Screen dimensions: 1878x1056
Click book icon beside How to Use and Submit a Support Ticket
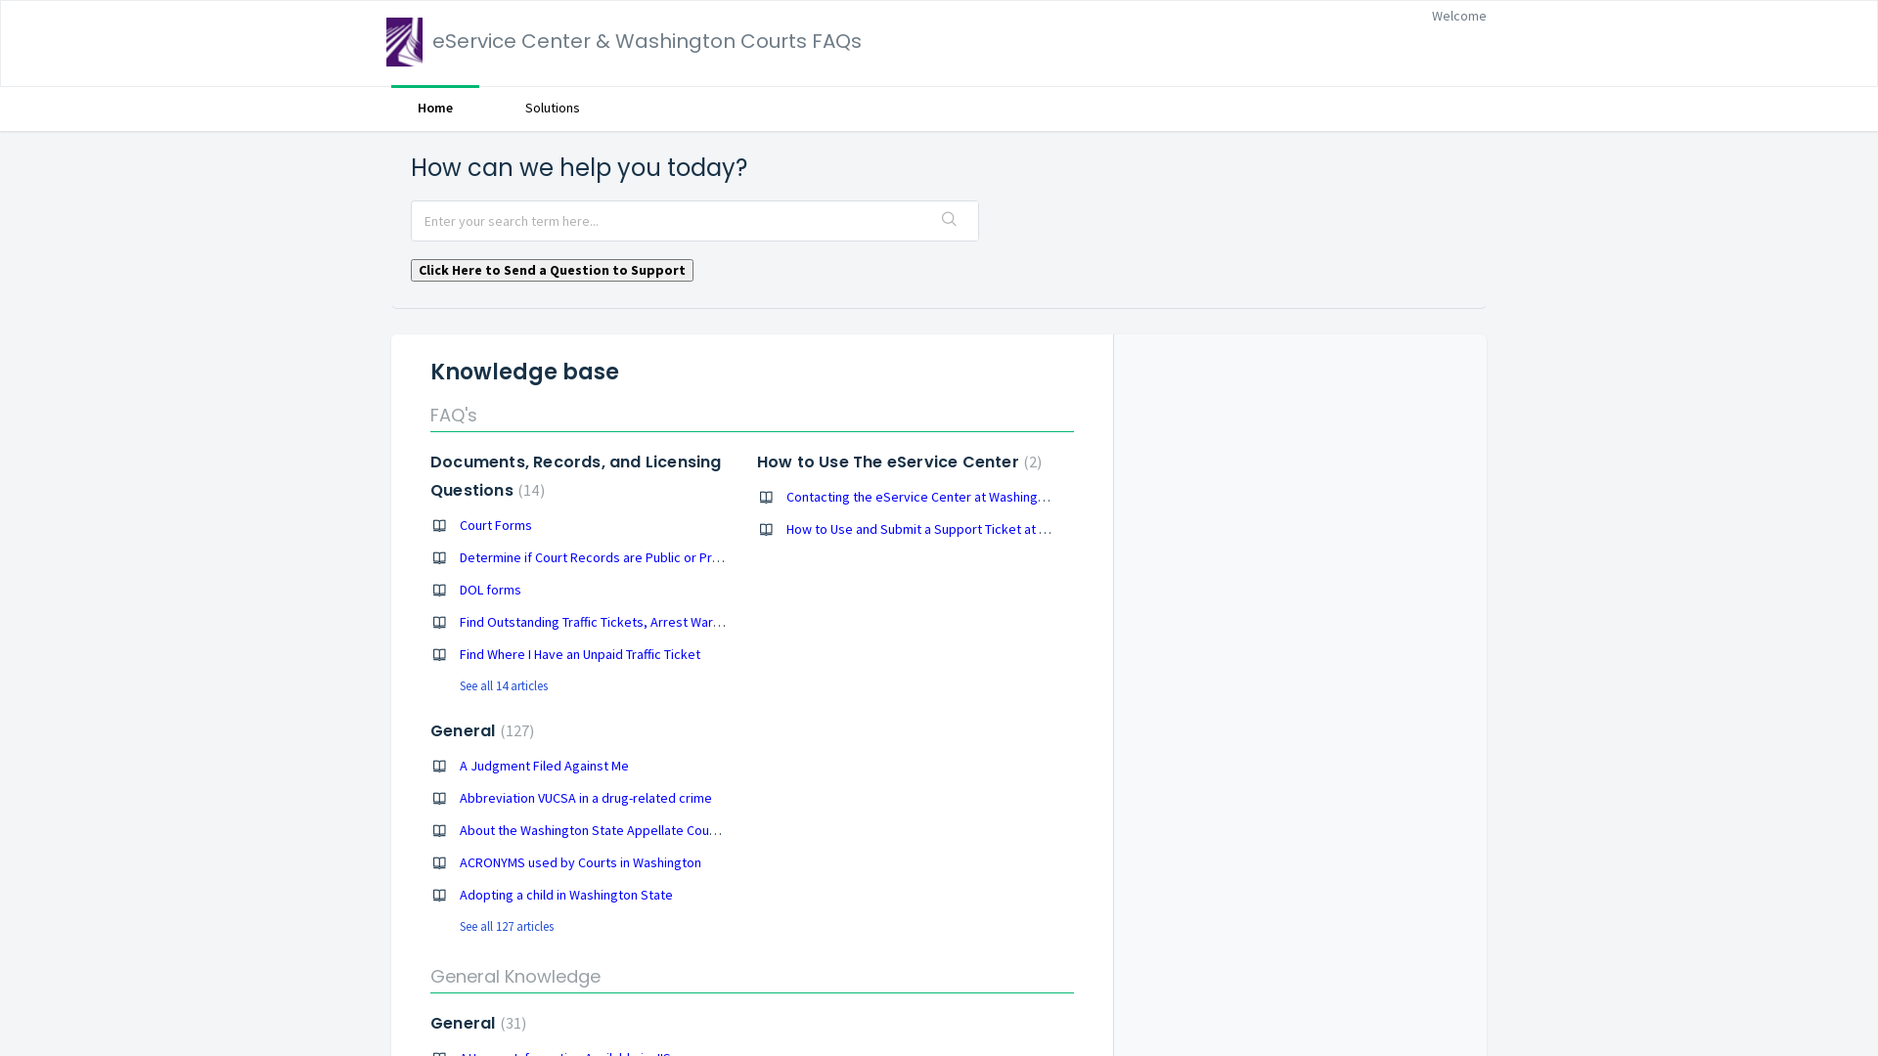[x=766, y=530]
